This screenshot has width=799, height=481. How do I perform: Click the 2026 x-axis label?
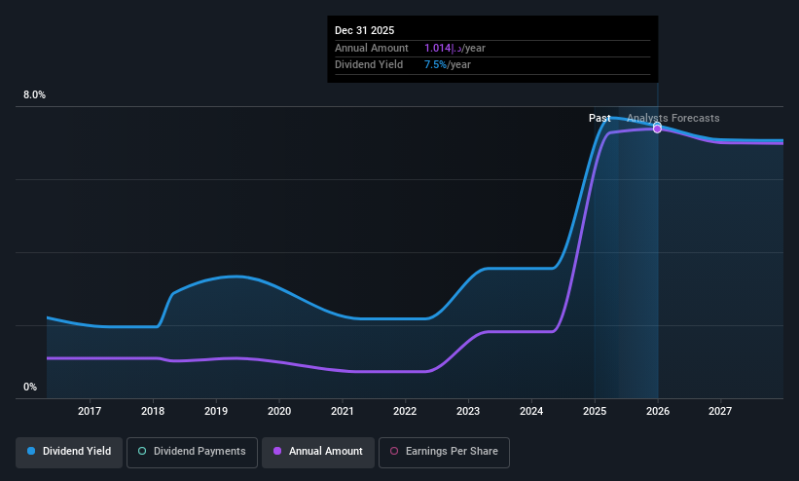tap(658, 411)
